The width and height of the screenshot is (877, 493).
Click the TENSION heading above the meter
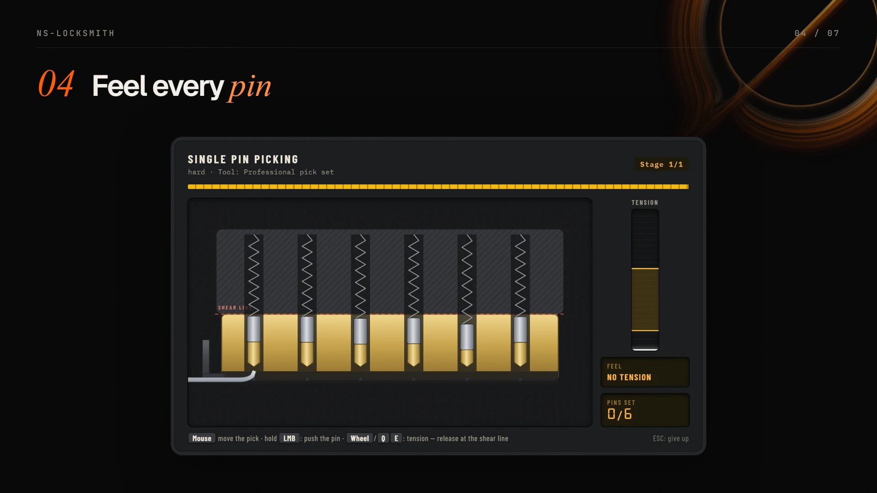pos(645,203)
